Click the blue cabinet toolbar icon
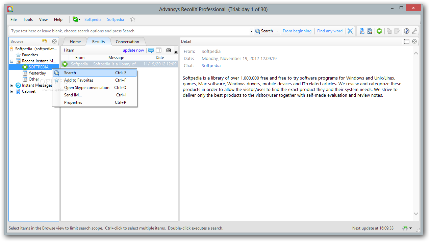The width and height of the screenshot is (430, 242). point(362,31)
